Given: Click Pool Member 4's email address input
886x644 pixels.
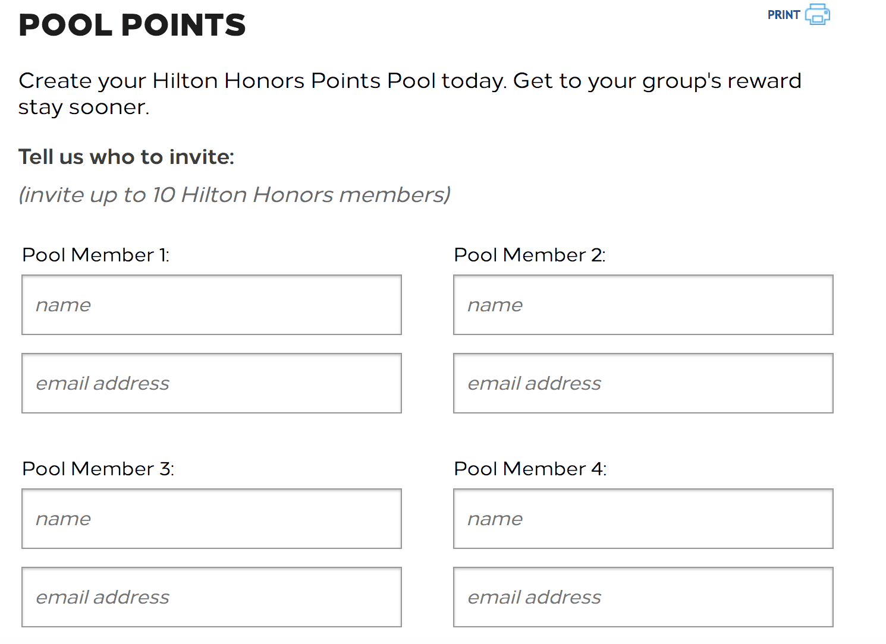Looking at the screenshot, I should click(x=643, y=597).
